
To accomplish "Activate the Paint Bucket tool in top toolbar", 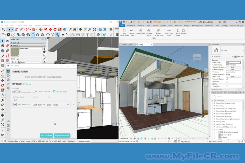I will click(x=75, y=29).
